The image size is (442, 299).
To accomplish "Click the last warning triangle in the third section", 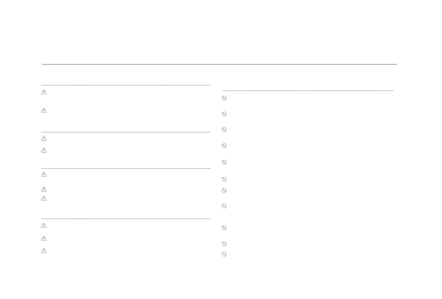I will 44,198.
